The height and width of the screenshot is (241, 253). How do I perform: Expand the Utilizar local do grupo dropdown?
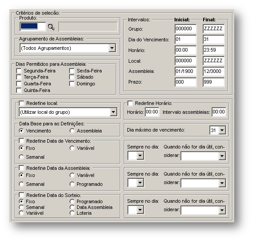coord(114,112)
